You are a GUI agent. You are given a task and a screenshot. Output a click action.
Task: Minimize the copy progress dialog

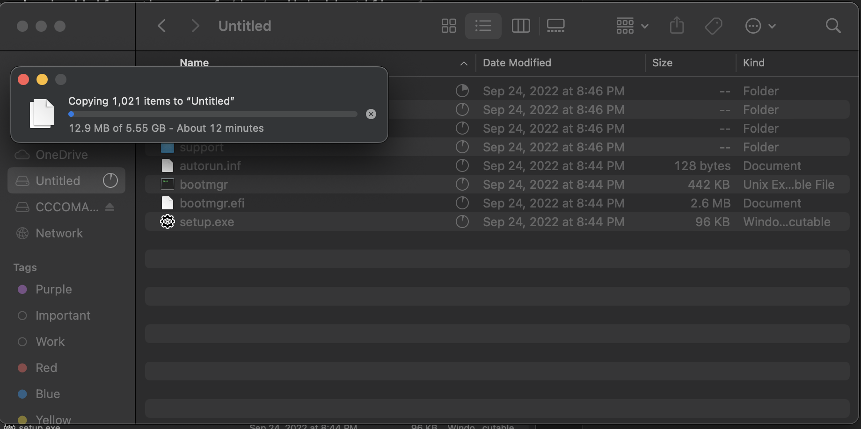click(42, 79)
